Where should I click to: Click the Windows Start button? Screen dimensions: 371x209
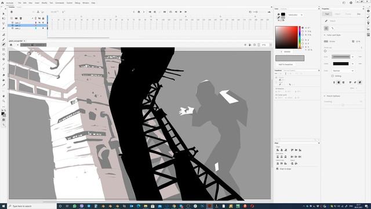tap(3, 206)
